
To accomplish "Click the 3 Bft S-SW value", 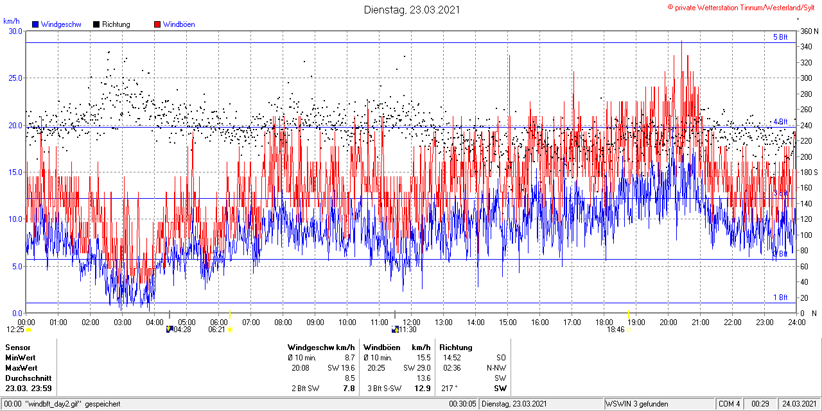I will (384, 389).
